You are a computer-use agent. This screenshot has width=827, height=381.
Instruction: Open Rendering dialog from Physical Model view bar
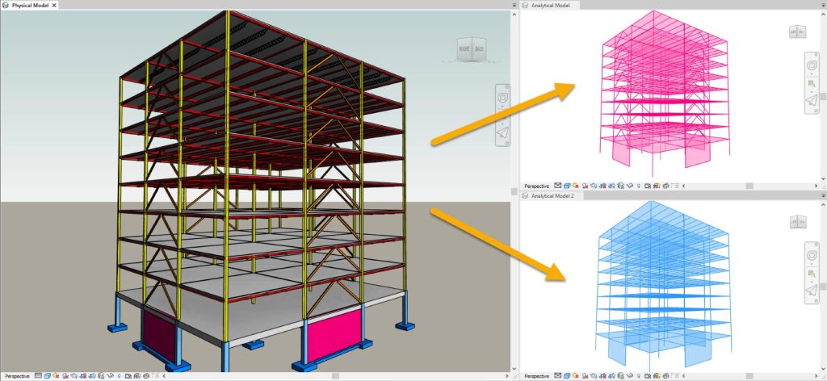[x=73, y=375]
